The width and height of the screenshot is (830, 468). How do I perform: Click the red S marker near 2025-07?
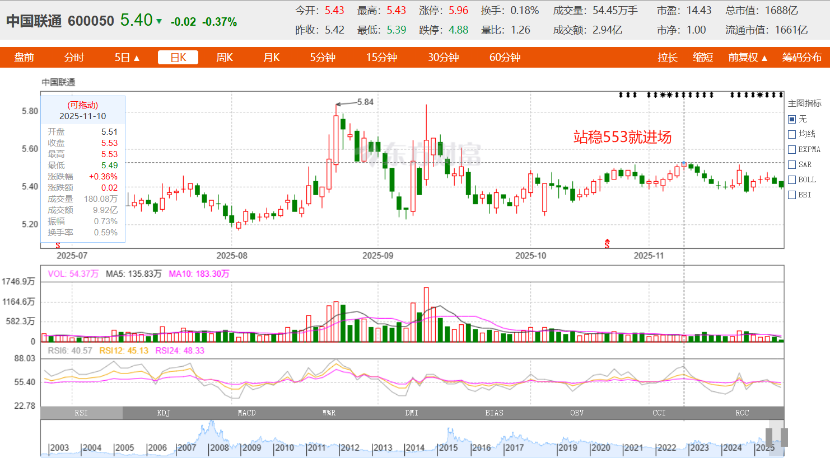click(x=58, y=245)
